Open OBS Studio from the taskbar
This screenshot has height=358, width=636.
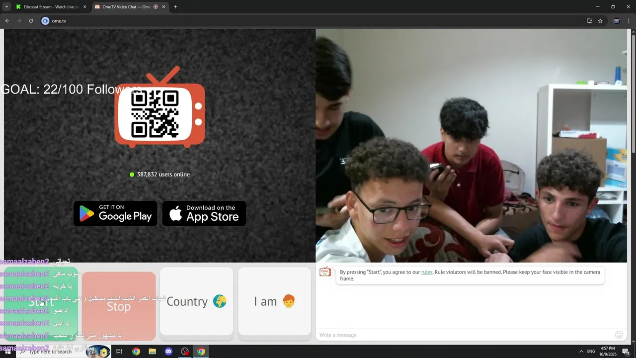185,352
